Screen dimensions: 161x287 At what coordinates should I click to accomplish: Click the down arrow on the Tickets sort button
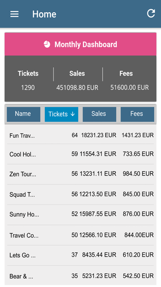[73, 114]
